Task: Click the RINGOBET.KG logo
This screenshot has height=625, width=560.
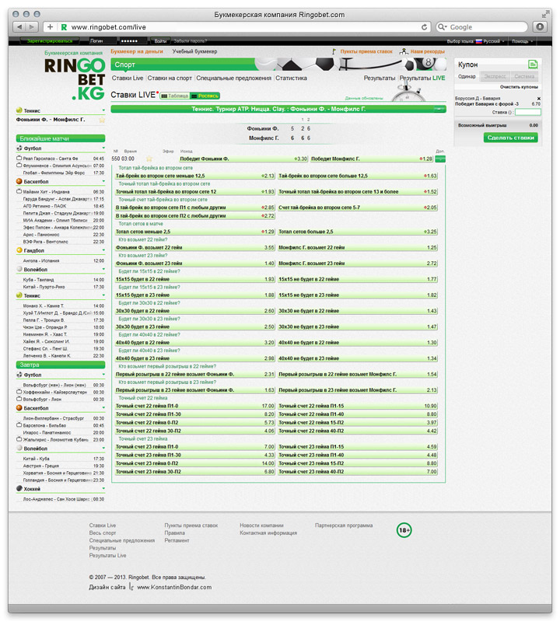Action: click(x=75, y=79)
